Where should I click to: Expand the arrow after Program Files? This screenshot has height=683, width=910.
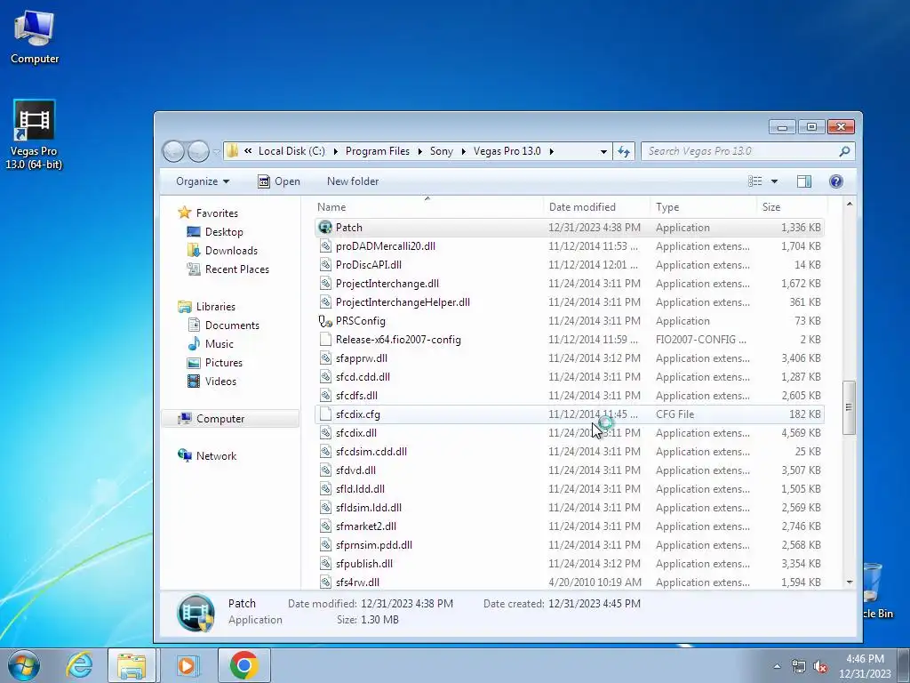[x=419, y=151]
